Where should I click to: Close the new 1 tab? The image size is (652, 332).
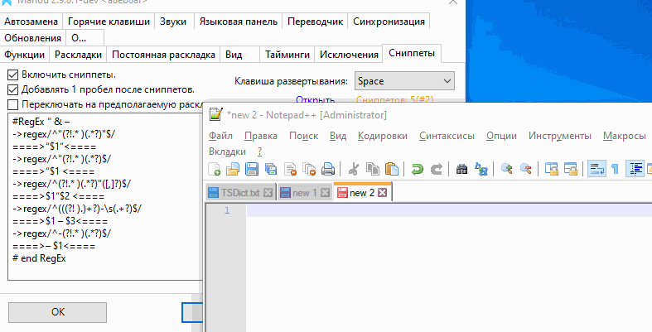click(325, 193)
